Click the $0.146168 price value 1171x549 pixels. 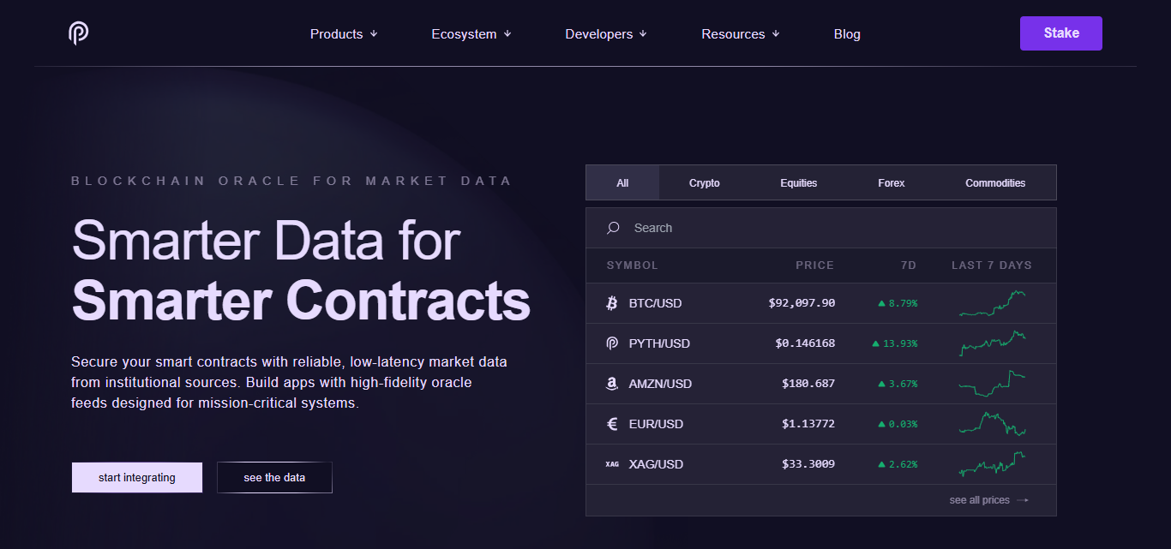pyautogui.click(x=805, y=343)
